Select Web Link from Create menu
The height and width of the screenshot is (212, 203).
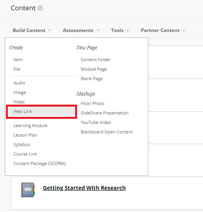coord(41,112)
